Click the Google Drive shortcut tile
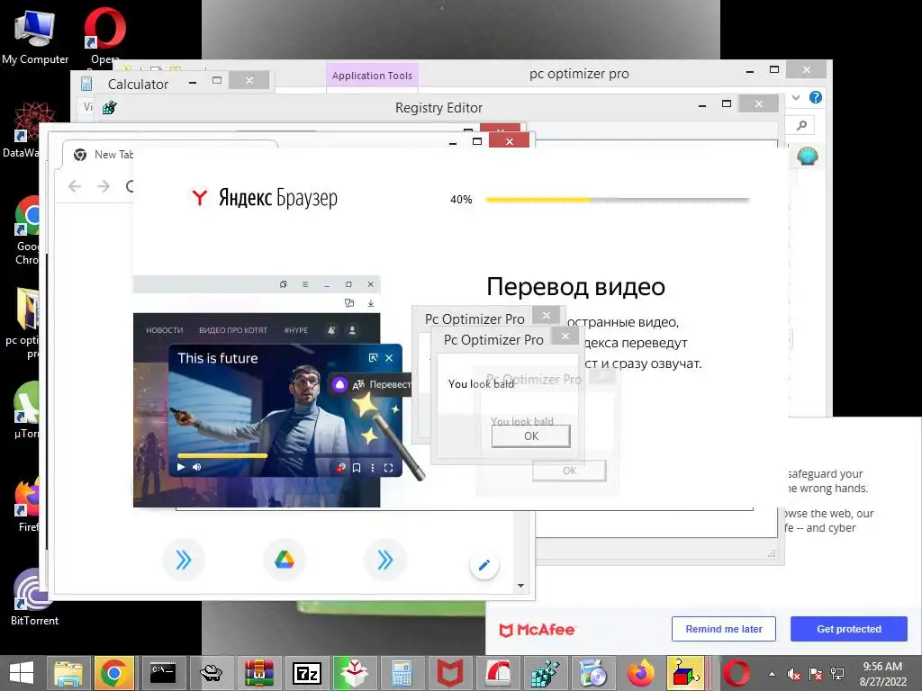 [x=284, y=560]
